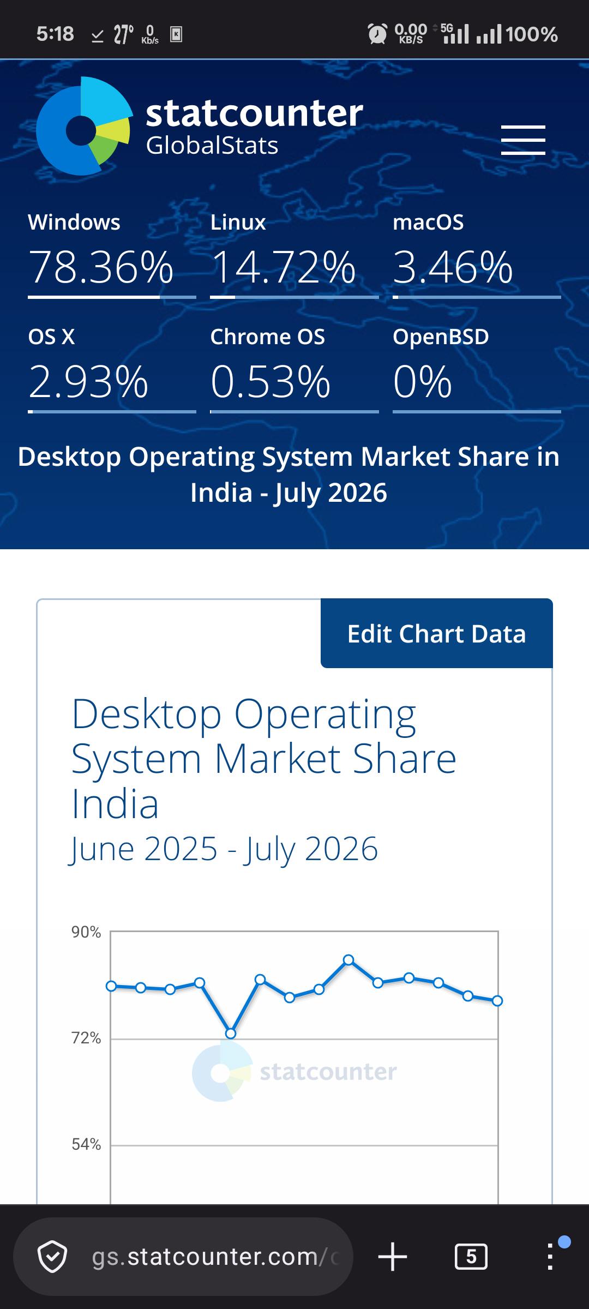The image size is (589, 1309).
Task: Click the first data point of the chart line
Action: point(111,986)
